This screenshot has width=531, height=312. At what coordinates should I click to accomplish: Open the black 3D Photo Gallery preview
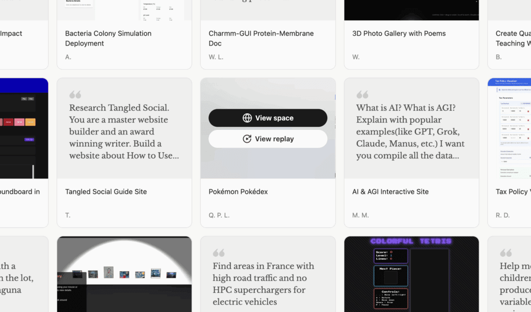pos(411,10)
